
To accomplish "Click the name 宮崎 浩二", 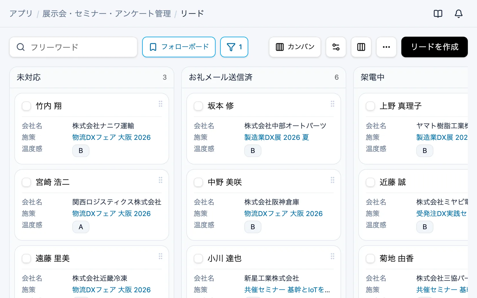I will [x=53, y=182].
